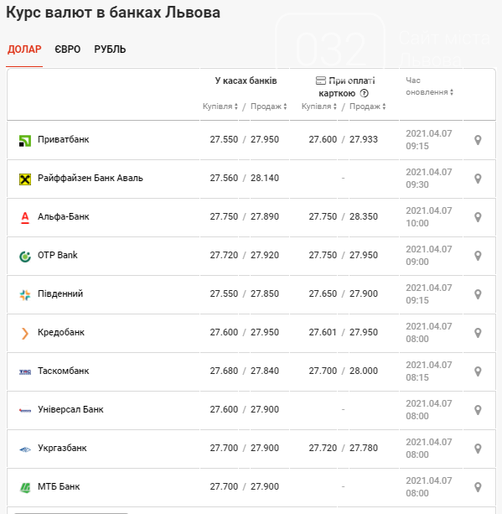Sort by cash Продаж rate
This screenshot has height=514, width=502.
(269, 106)
